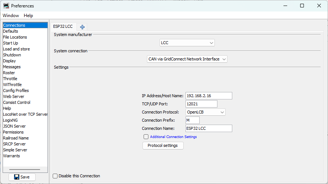Select the Help entry in the preferences list
Image resolution: width=328 pixels, height=184 pixels.
click(x=25, y=109)
